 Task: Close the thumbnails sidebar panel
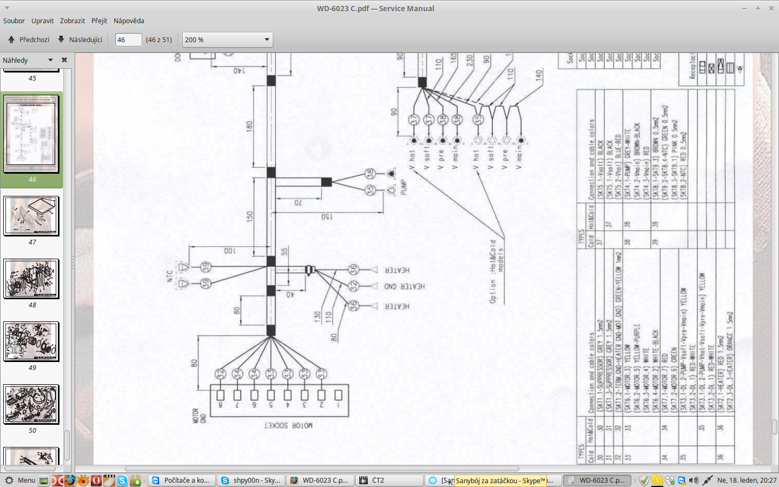(64, 60)
